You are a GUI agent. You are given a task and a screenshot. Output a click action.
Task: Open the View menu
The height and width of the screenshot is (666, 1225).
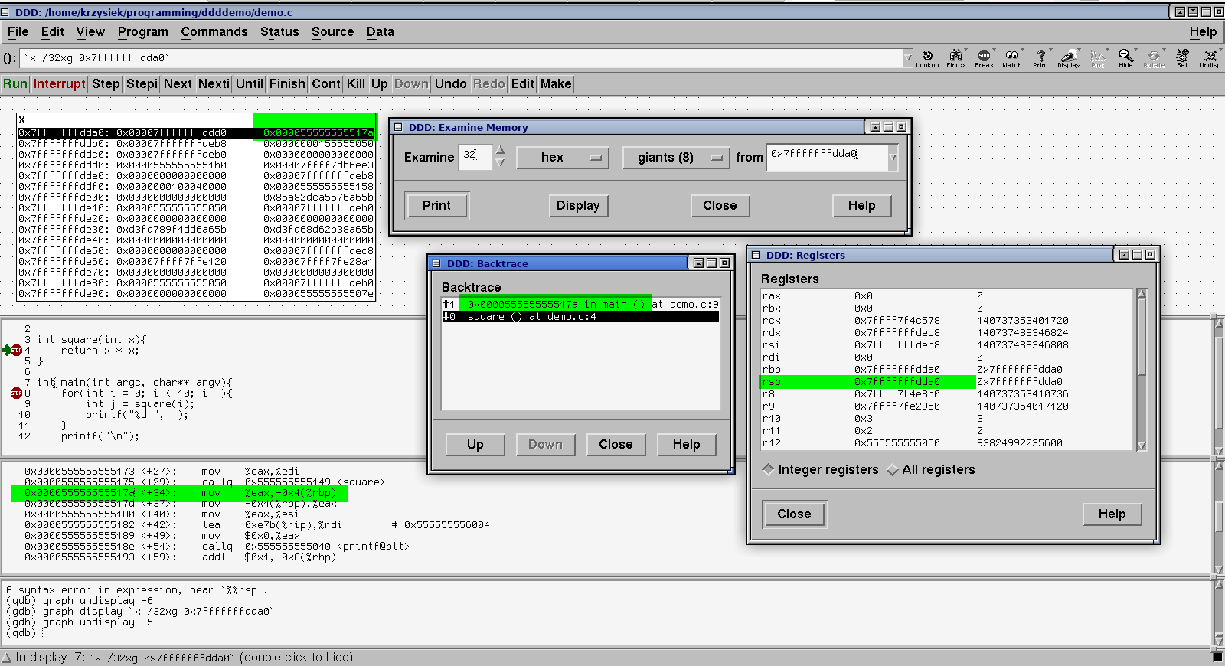[x=90, y=31]
